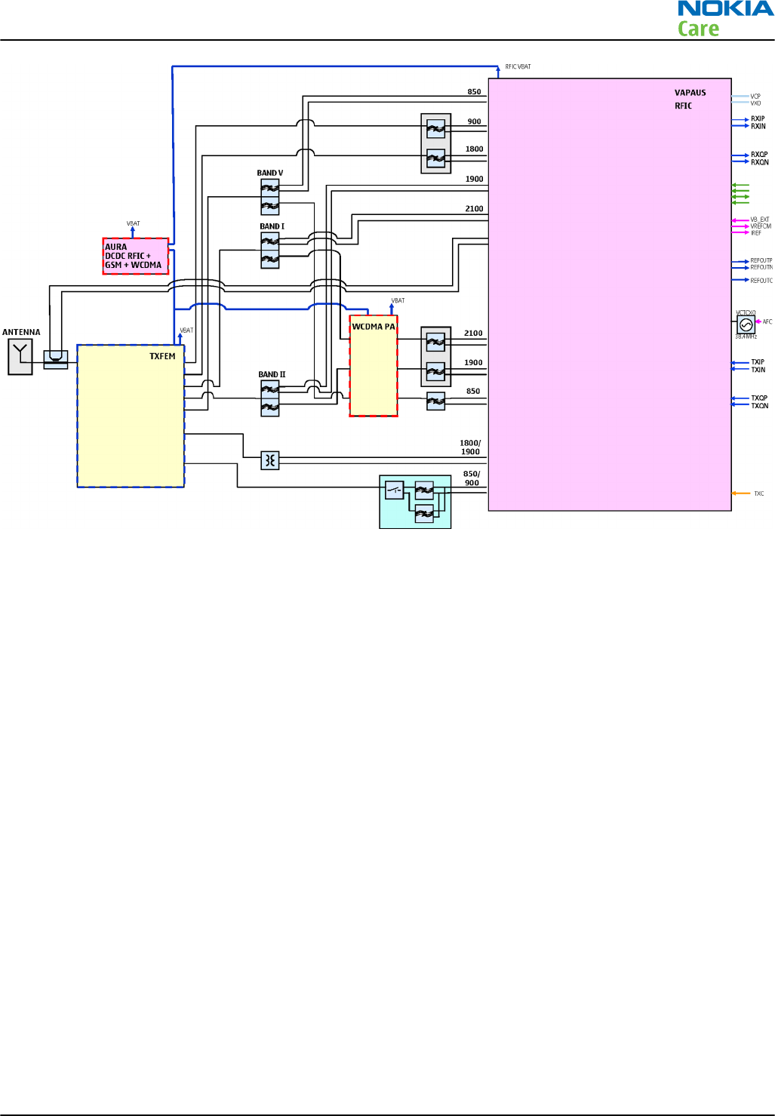Click the VBAT label above AURA block
Screen dimensions: 775x1116
(134, 224)
